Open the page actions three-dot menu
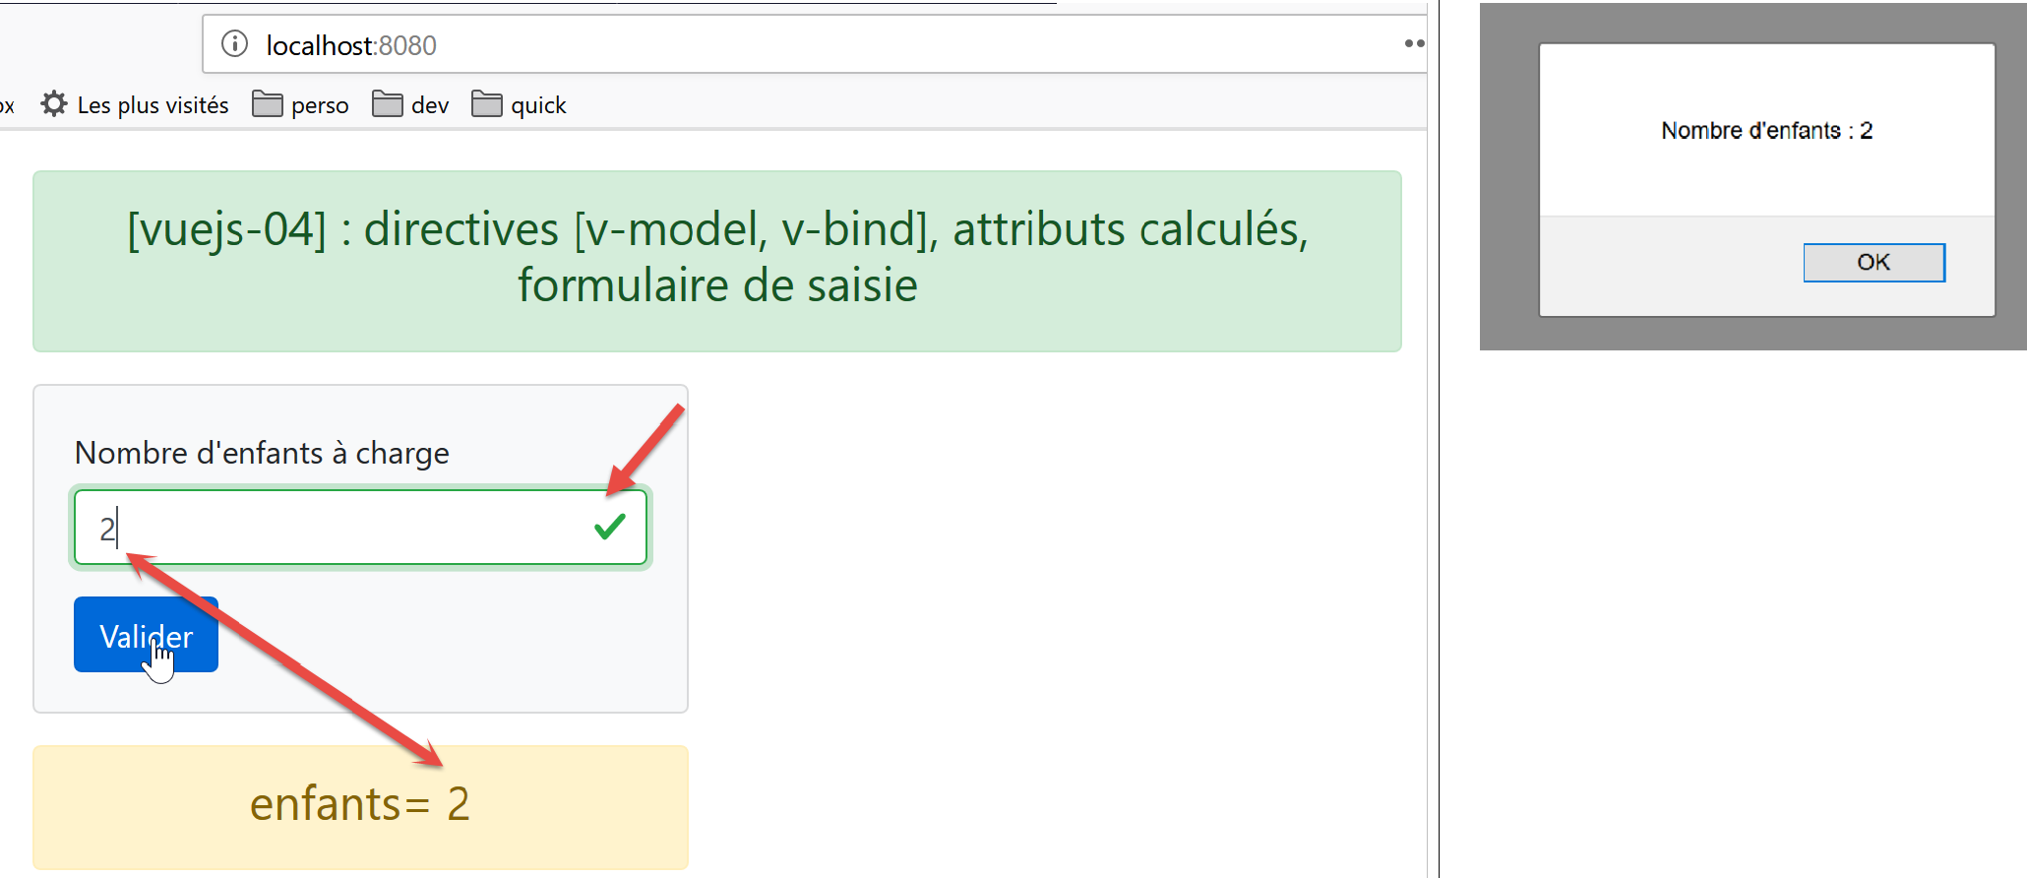Screen dimensions: 2027x878 point(1414,43)
